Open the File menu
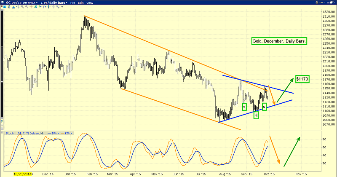Screen dimensions: 337x177 click(72, 3)
